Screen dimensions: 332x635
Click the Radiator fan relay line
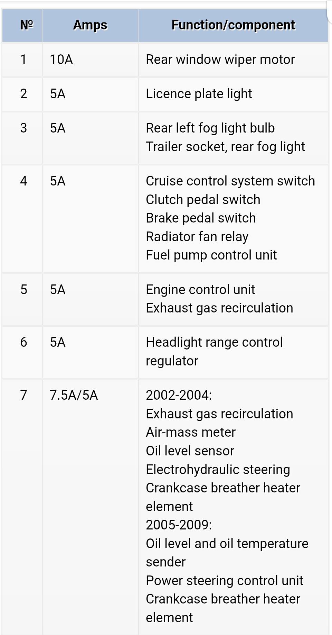197,237
